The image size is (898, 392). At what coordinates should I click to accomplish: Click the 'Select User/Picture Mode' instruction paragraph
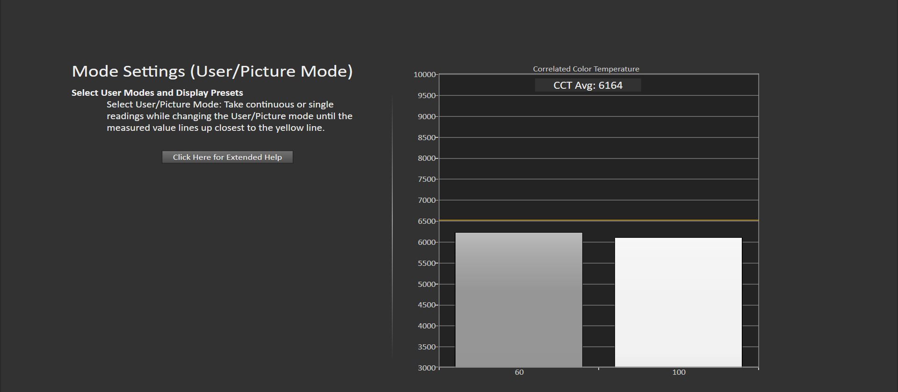pyautogui.click(x=230, y=116)
